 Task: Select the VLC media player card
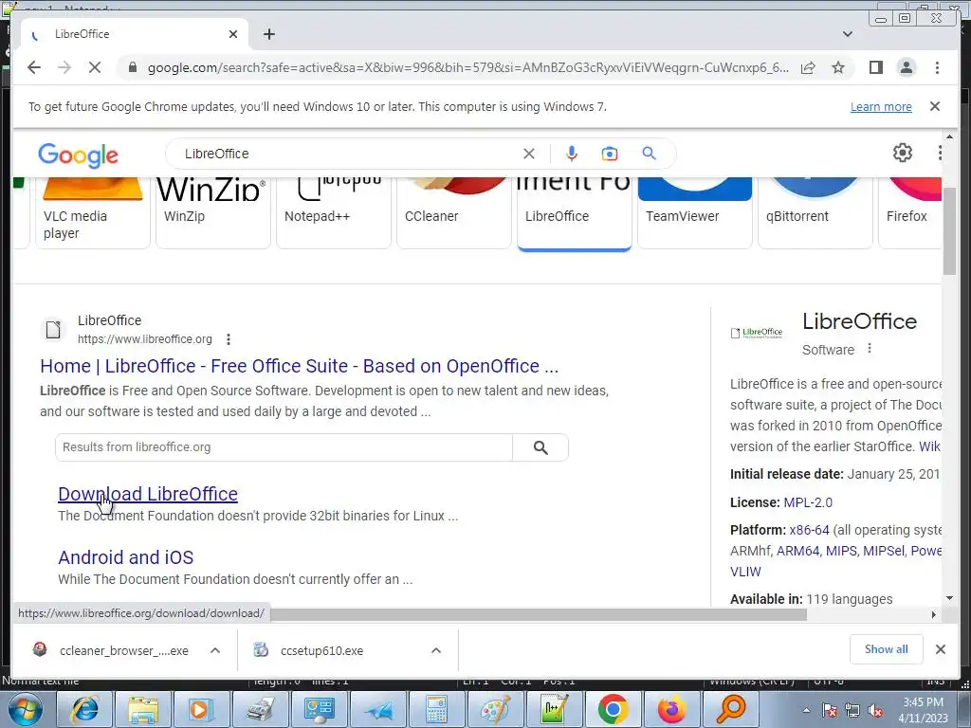pyautogui.click(x=92, y=212)
